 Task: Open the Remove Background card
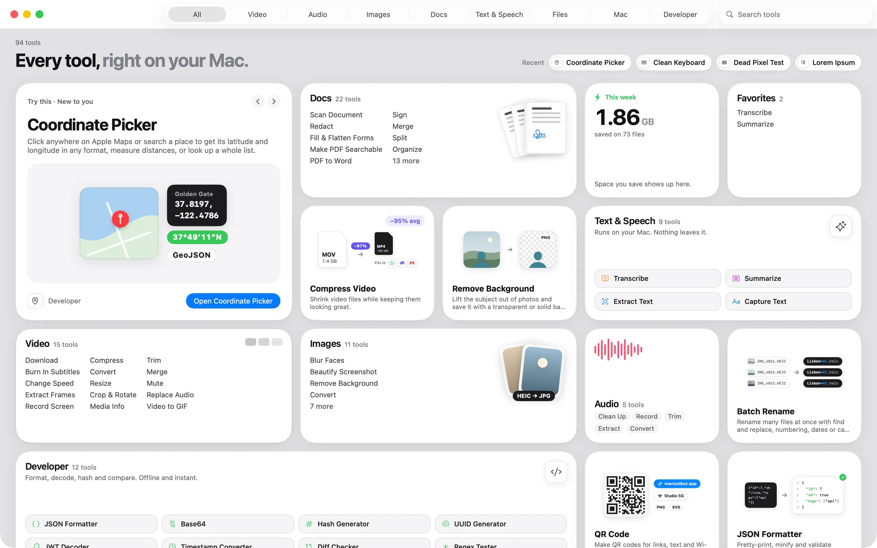pyautogui.click(x=509, y=263)
